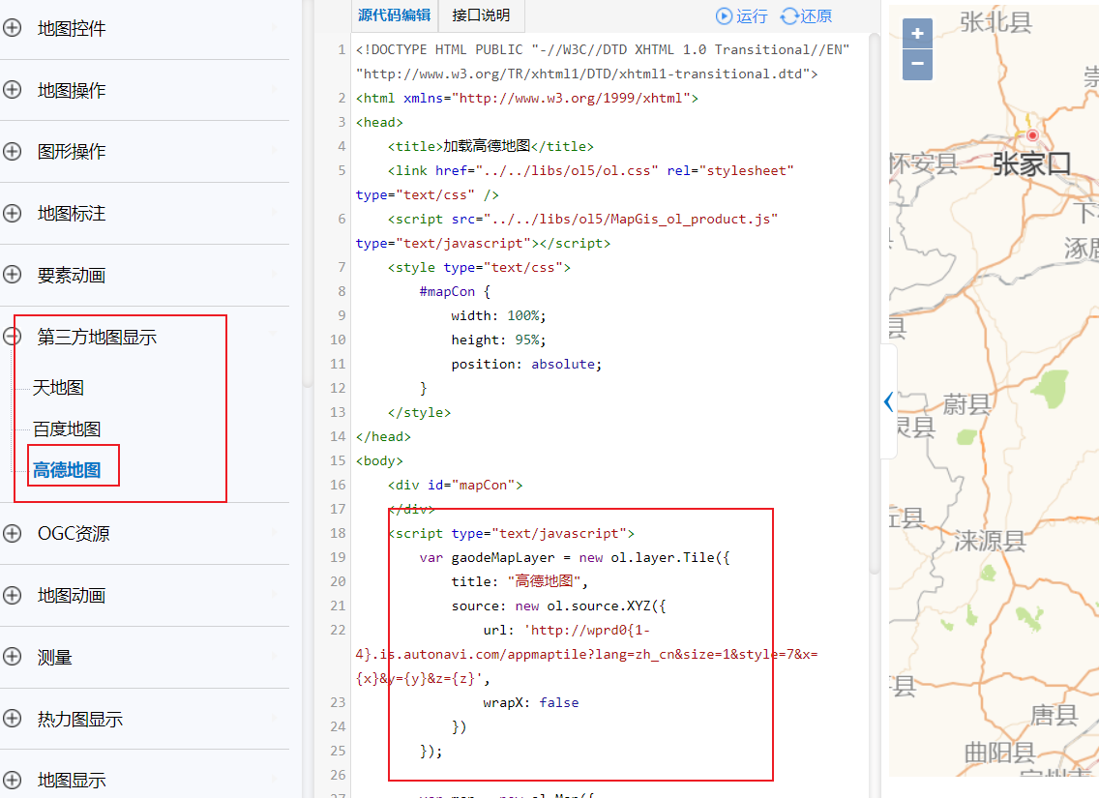The height and width of the screenshot is (798, 1099).
Task: Click the #mapCon selector in code
Action: 447,291
